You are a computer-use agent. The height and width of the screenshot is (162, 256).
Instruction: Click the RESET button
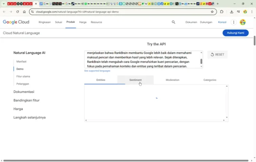pos(217,54)
